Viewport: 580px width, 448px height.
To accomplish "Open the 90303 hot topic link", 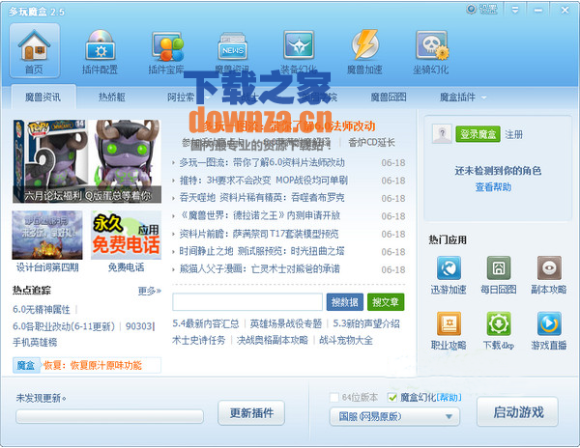I will click(x=139, y=326).
